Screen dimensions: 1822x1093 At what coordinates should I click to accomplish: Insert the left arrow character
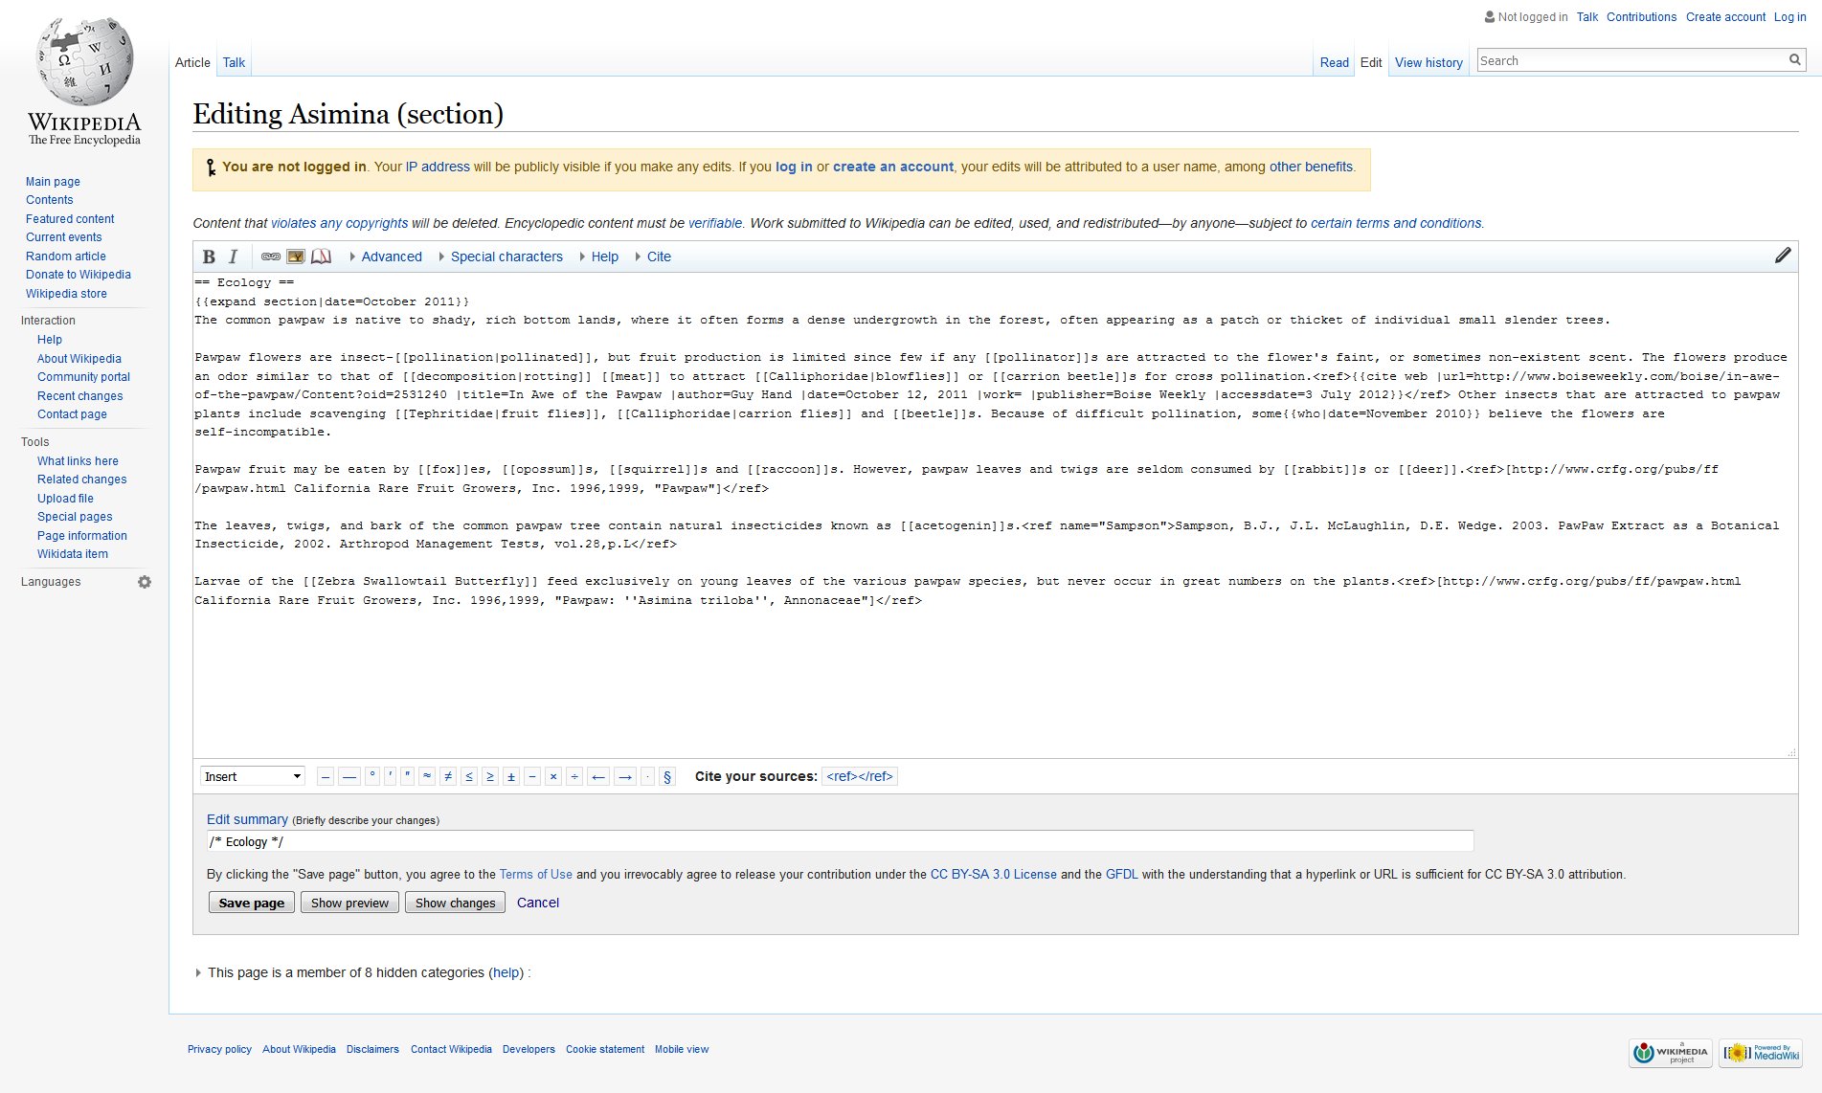pos(598,776)
